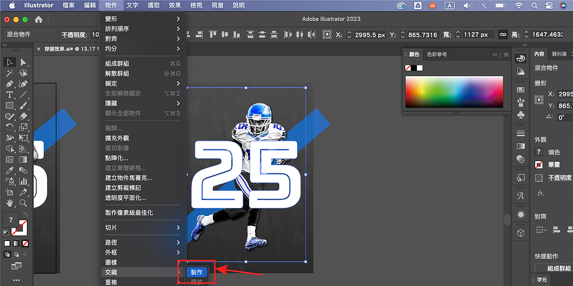This screenshot has height=286, width=573.
Task: Open Edit Toolbar three dots button
Action: coord(16,280)
